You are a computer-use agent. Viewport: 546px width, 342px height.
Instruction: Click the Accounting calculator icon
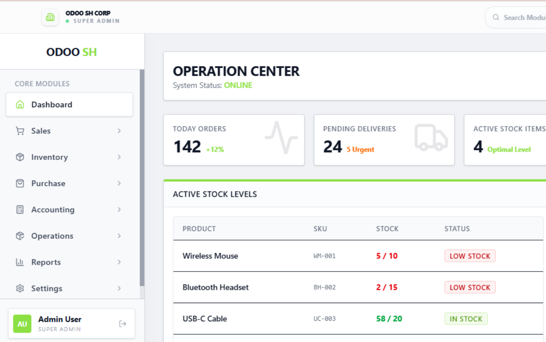coord(20,210)
